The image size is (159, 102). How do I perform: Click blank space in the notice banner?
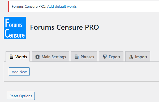pos(117,6)
